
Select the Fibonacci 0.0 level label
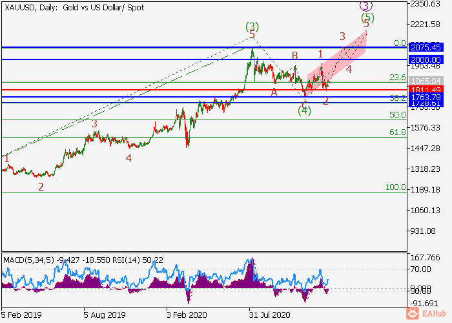pyautogui.click(x=400, y=43)
